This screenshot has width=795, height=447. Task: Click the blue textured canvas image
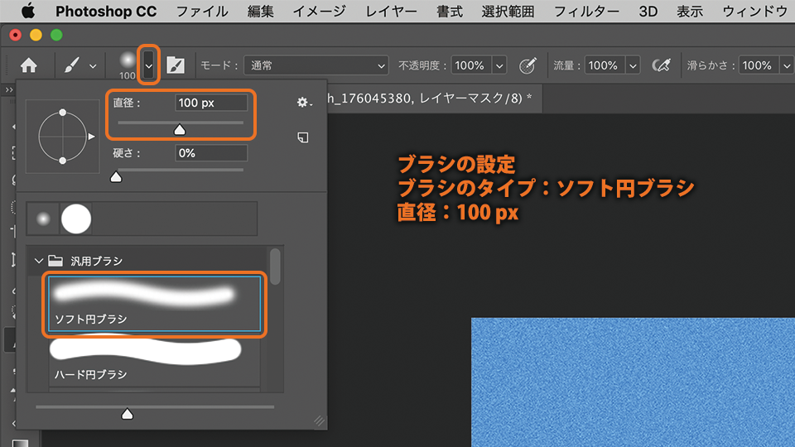(633, 382)
